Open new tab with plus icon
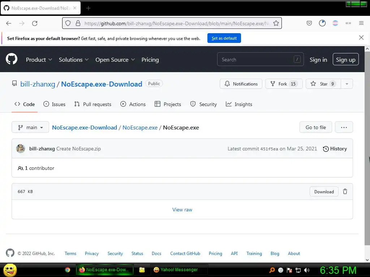The width and height of the screenshot is (370, 277). (88, 8)
